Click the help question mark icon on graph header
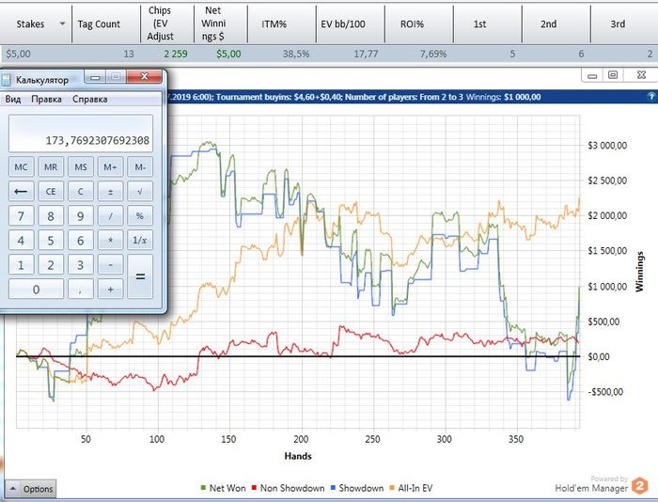Viewport: 658px width, 502px height. (x=651, y=97)
